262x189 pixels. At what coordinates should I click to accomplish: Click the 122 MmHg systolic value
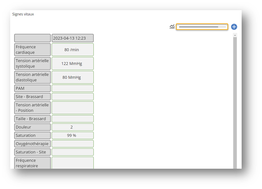72,63
